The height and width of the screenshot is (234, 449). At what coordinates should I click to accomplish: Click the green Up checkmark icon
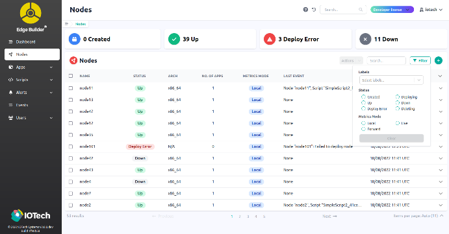pyautogui.click(x=174, y=39)
